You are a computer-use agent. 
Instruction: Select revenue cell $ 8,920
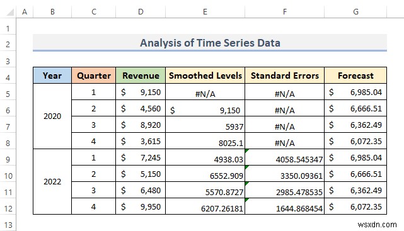[x=141, y=125]
